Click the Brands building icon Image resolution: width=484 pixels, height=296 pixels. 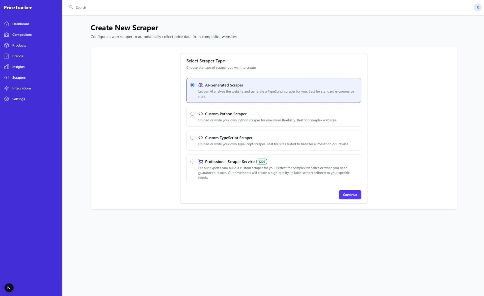click(x=7, y=56)
